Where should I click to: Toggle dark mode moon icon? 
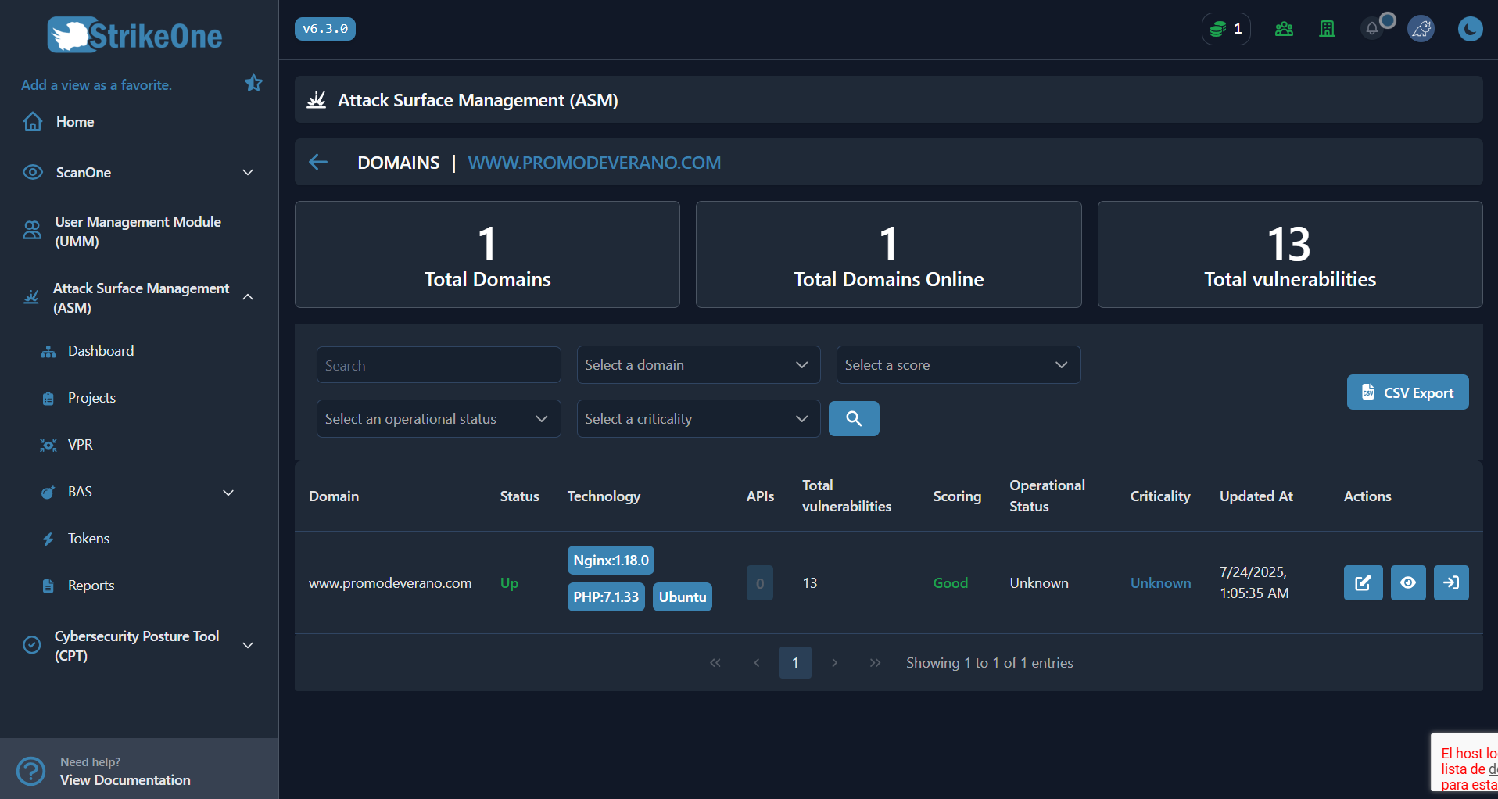(x=1470, y=29)
